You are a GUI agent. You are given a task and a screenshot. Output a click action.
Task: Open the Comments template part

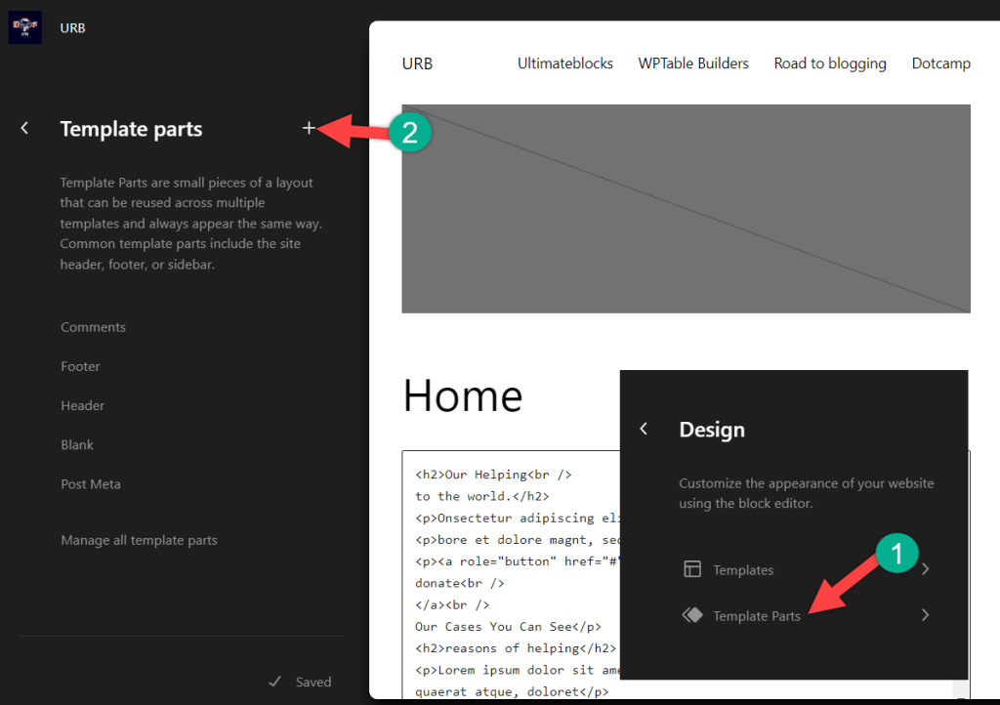click(x=94, y=327)
